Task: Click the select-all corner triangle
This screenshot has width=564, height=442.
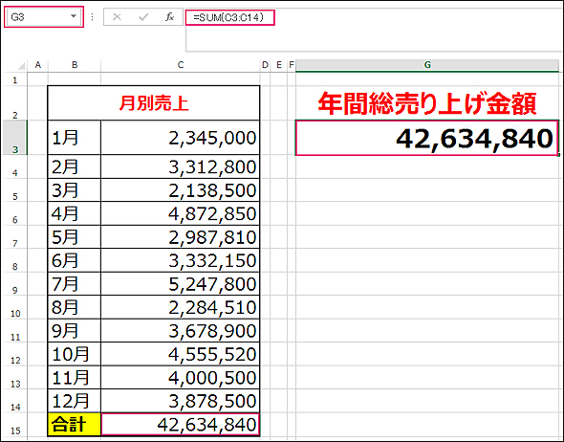Action: (x=21, y=65)
